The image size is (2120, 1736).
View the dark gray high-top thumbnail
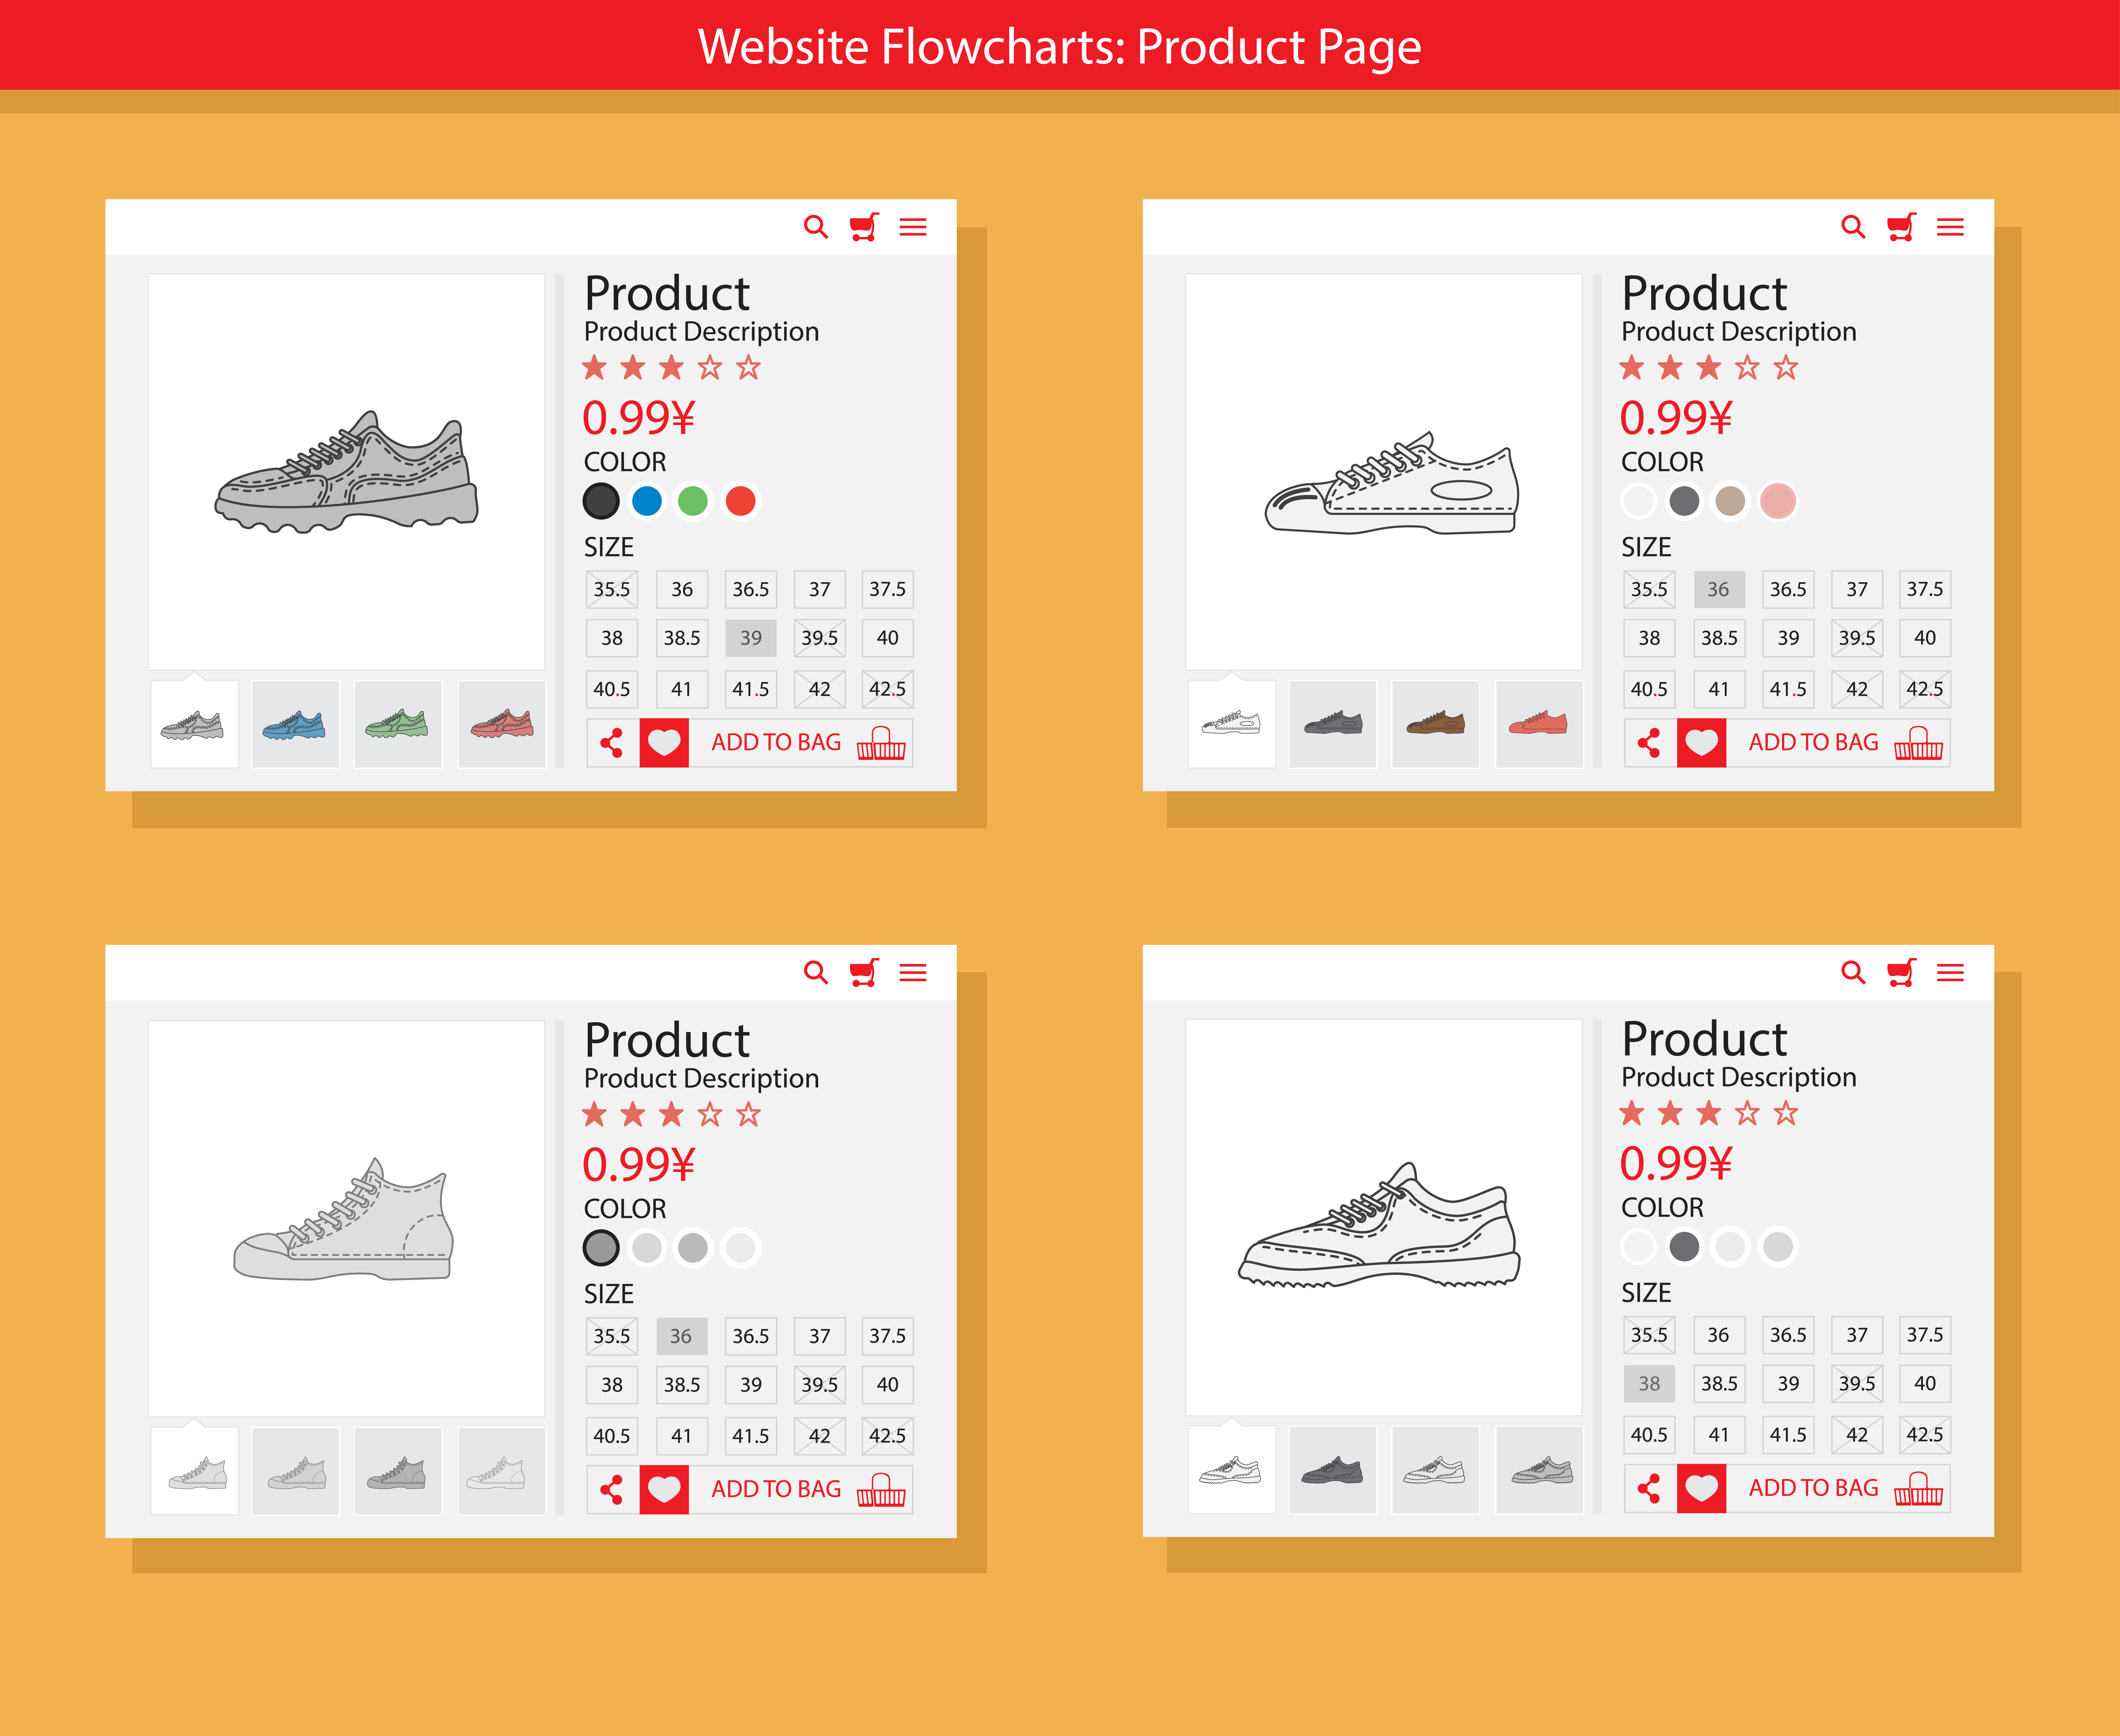tap(398, 1471)
